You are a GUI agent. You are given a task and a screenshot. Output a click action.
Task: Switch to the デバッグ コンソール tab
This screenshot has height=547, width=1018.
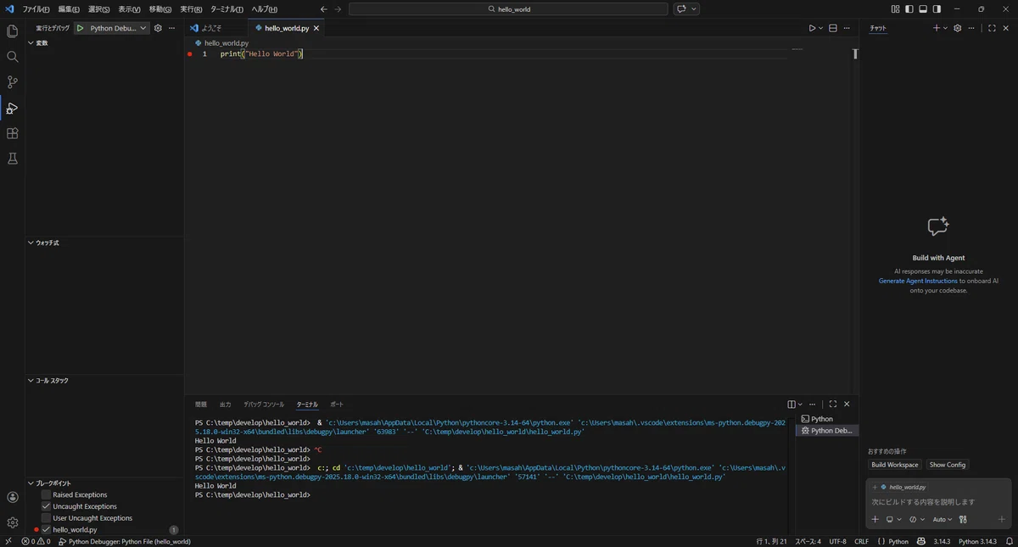(x=264, y=405)
